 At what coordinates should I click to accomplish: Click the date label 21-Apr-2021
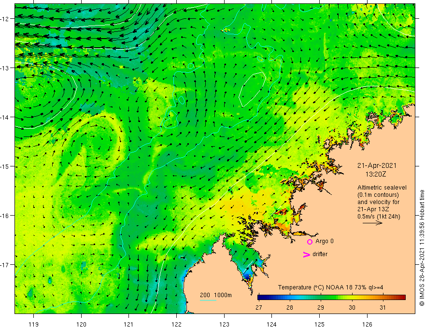click(x=377, y=165)
